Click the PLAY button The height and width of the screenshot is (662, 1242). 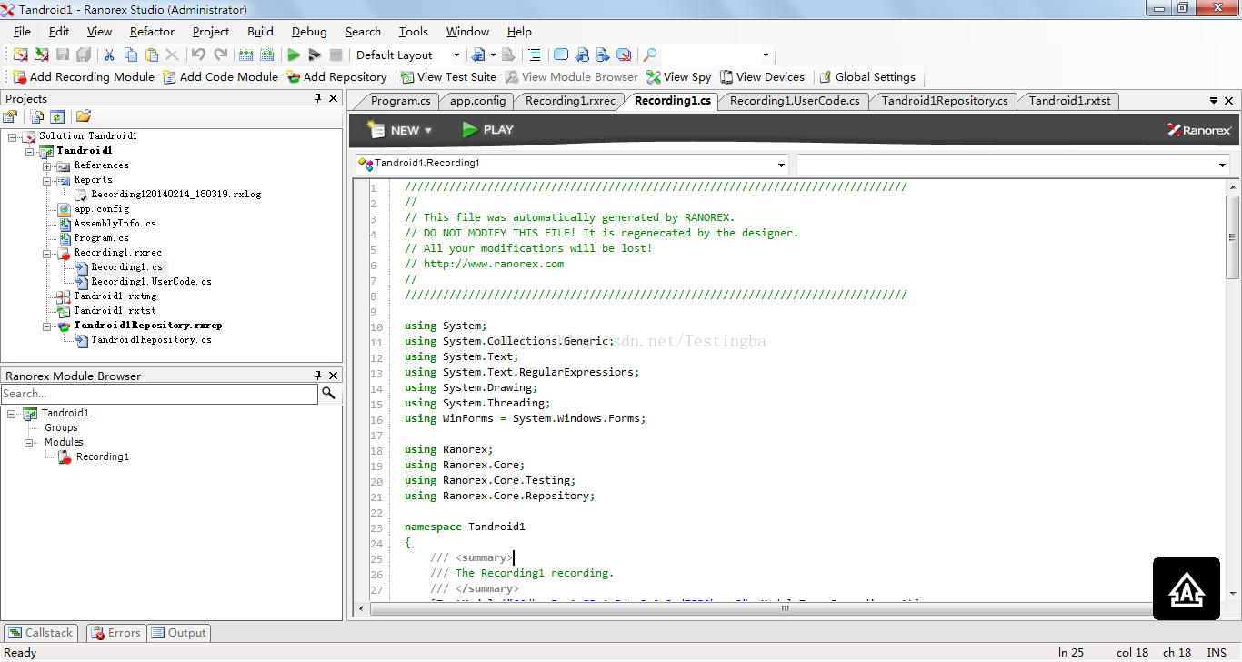(x=487, y=130)
